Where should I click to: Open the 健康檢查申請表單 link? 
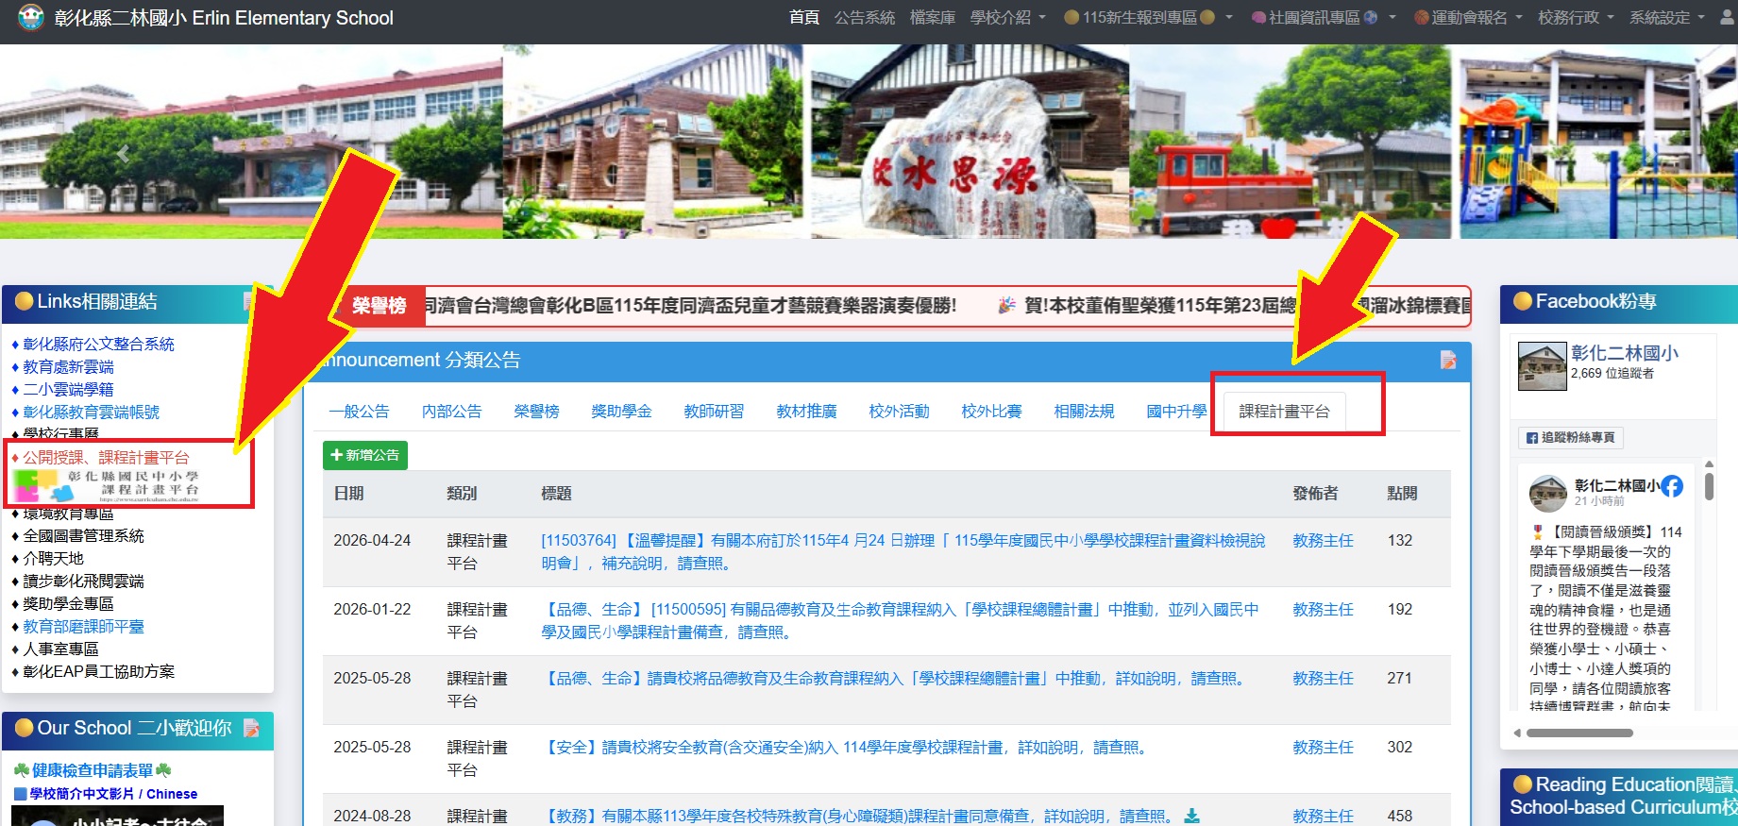pos(93,770)
